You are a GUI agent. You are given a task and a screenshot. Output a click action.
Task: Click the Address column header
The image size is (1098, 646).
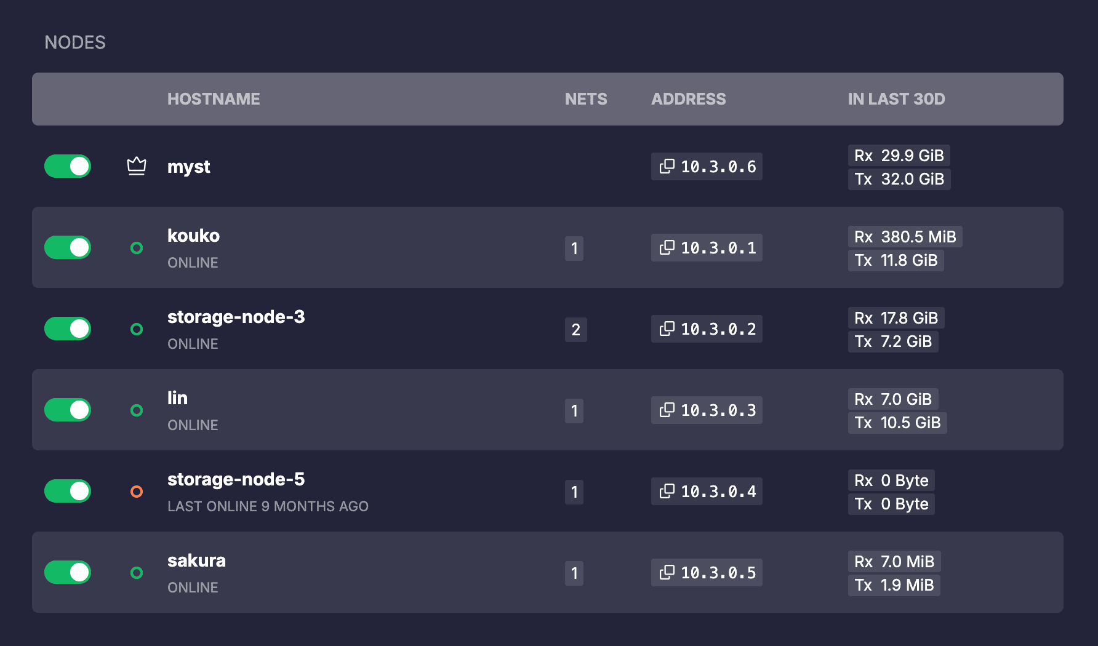click(688, 99)
